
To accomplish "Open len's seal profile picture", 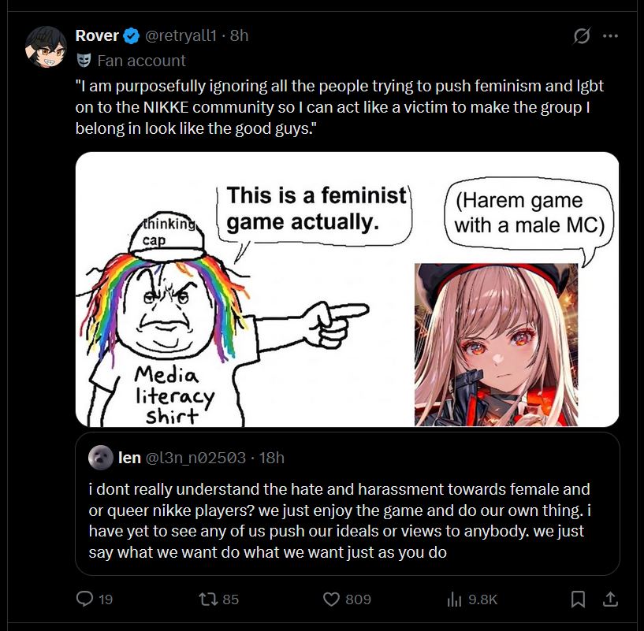I will [x=101, y=458].
